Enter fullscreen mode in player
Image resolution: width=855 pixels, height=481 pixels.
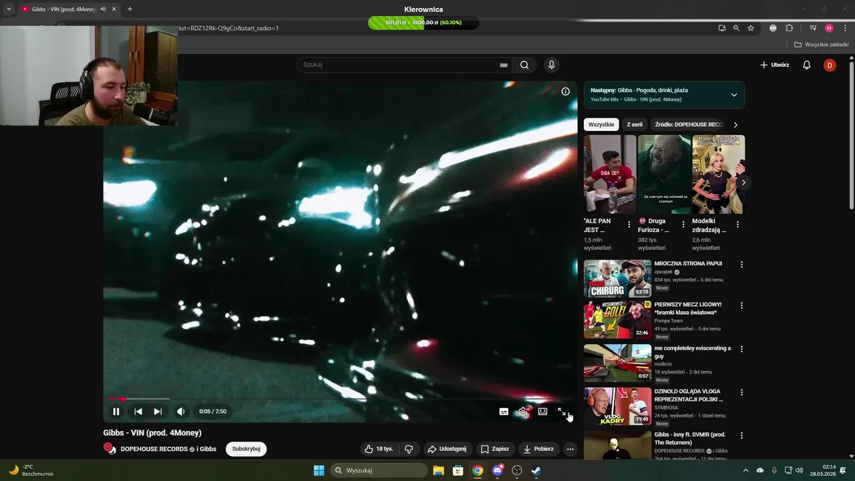(562, 412)
